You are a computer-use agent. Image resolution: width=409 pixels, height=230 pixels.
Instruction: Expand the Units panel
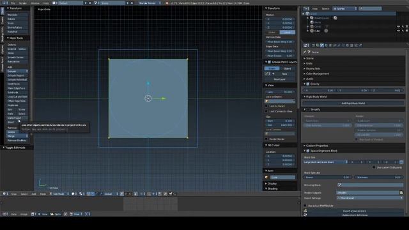(x=309, y=63)
